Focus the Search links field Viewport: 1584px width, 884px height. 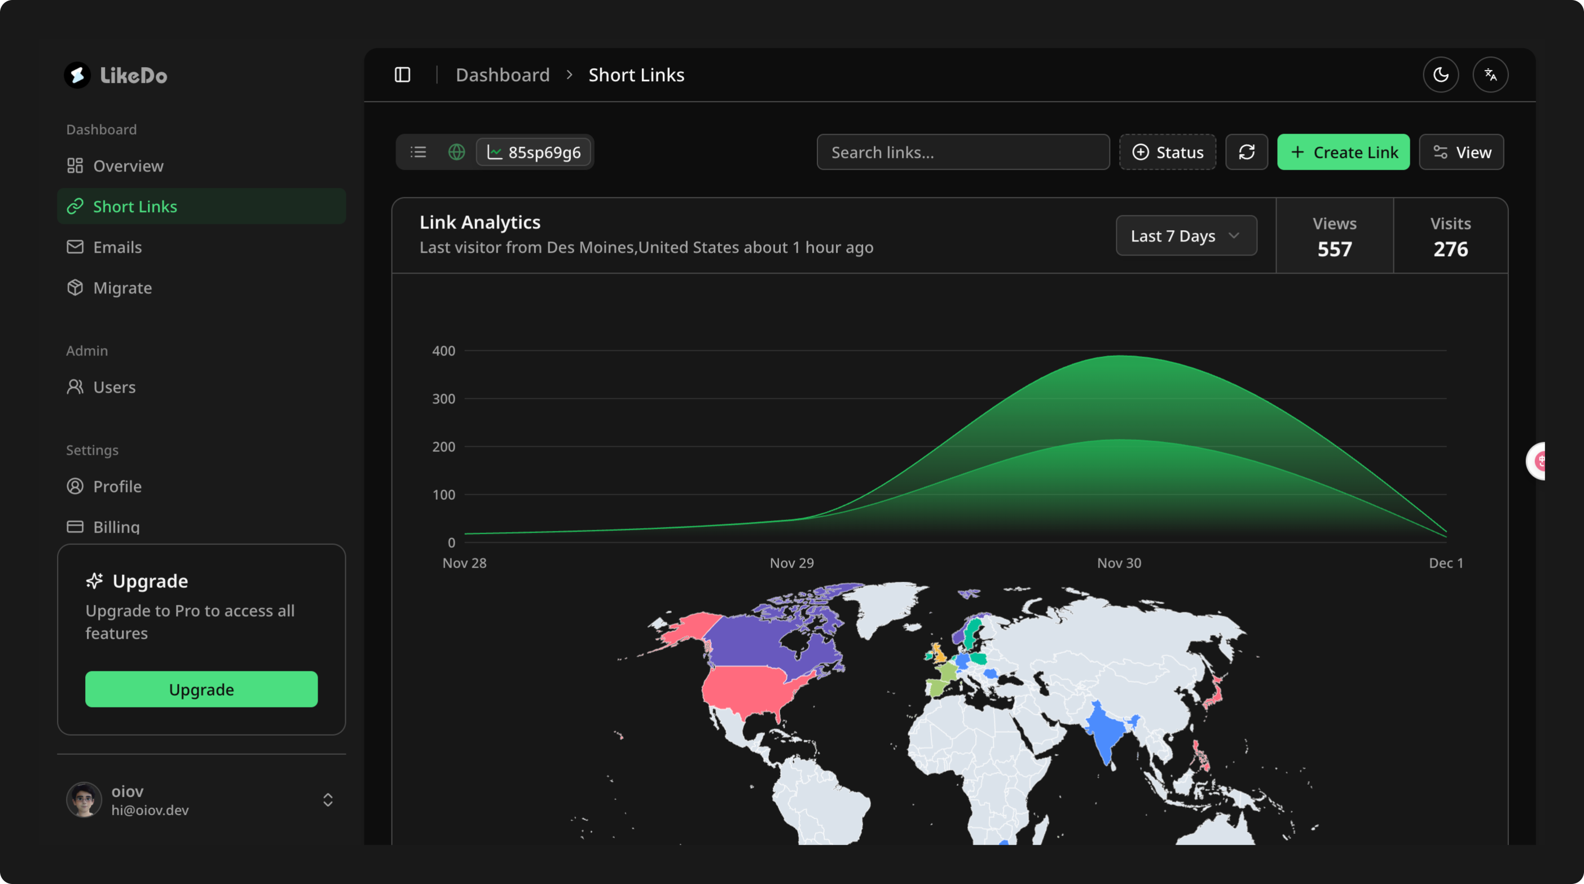(x=962, y=152)
